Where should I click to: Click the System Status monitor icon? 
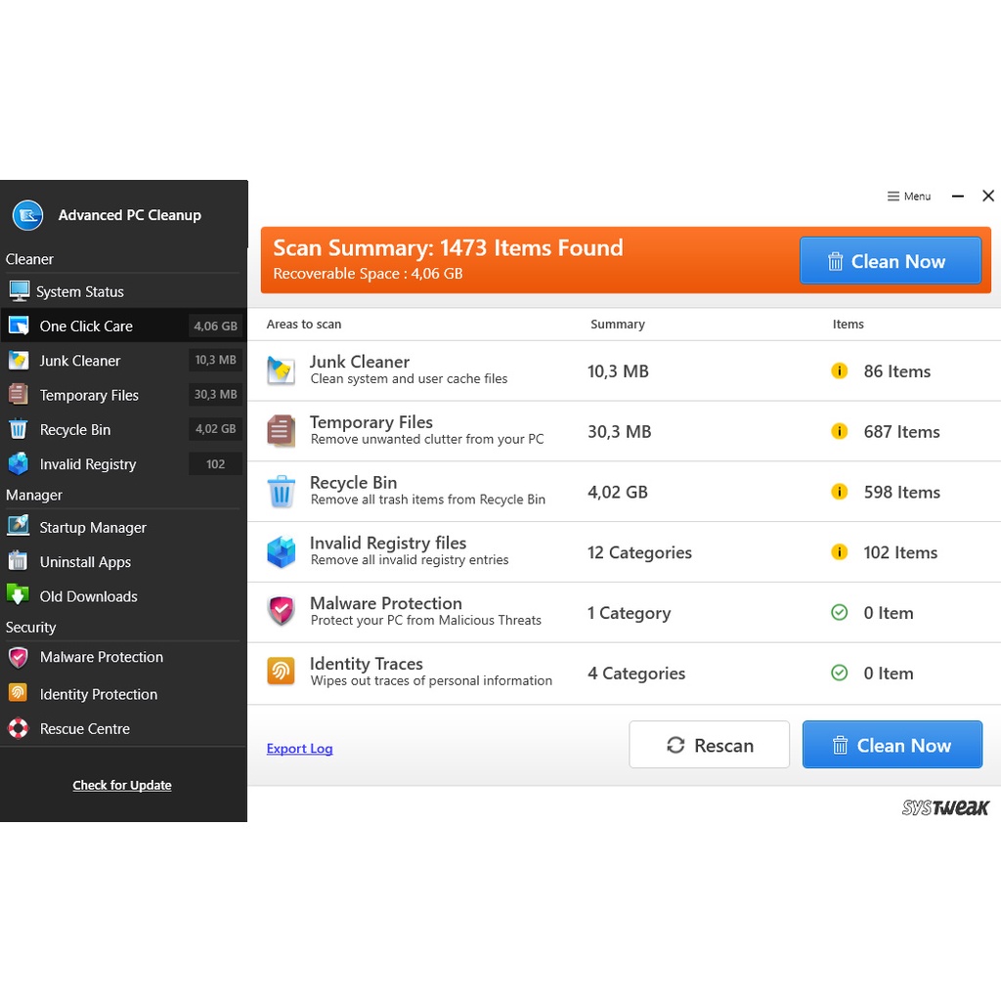coord(20,291)
